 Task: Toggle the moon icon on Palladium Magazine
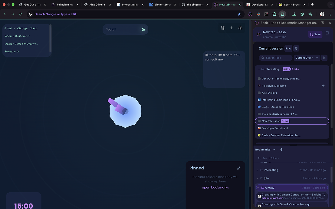pyautogui.click(x=324, y=86)
